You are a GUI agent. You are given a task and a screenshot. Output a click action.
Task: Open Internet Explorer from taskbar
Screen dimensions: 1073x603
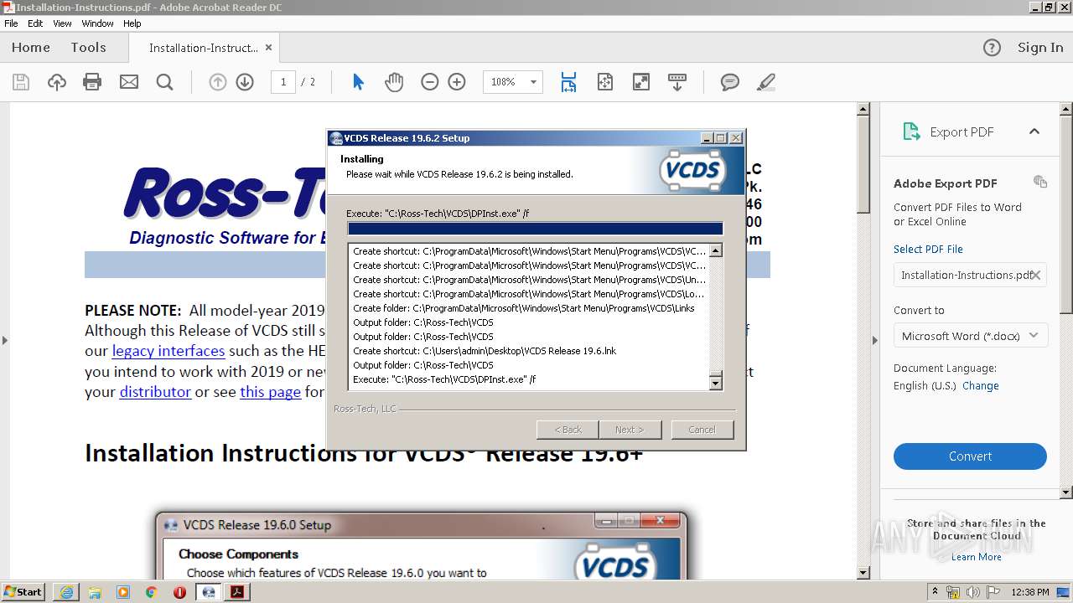coord(66,592)
